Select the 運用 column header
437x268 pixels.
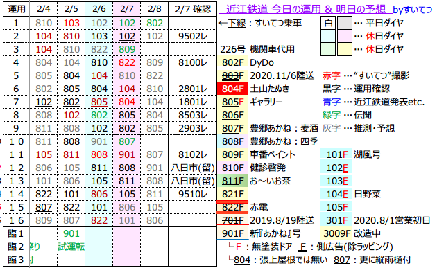point(16,9)
